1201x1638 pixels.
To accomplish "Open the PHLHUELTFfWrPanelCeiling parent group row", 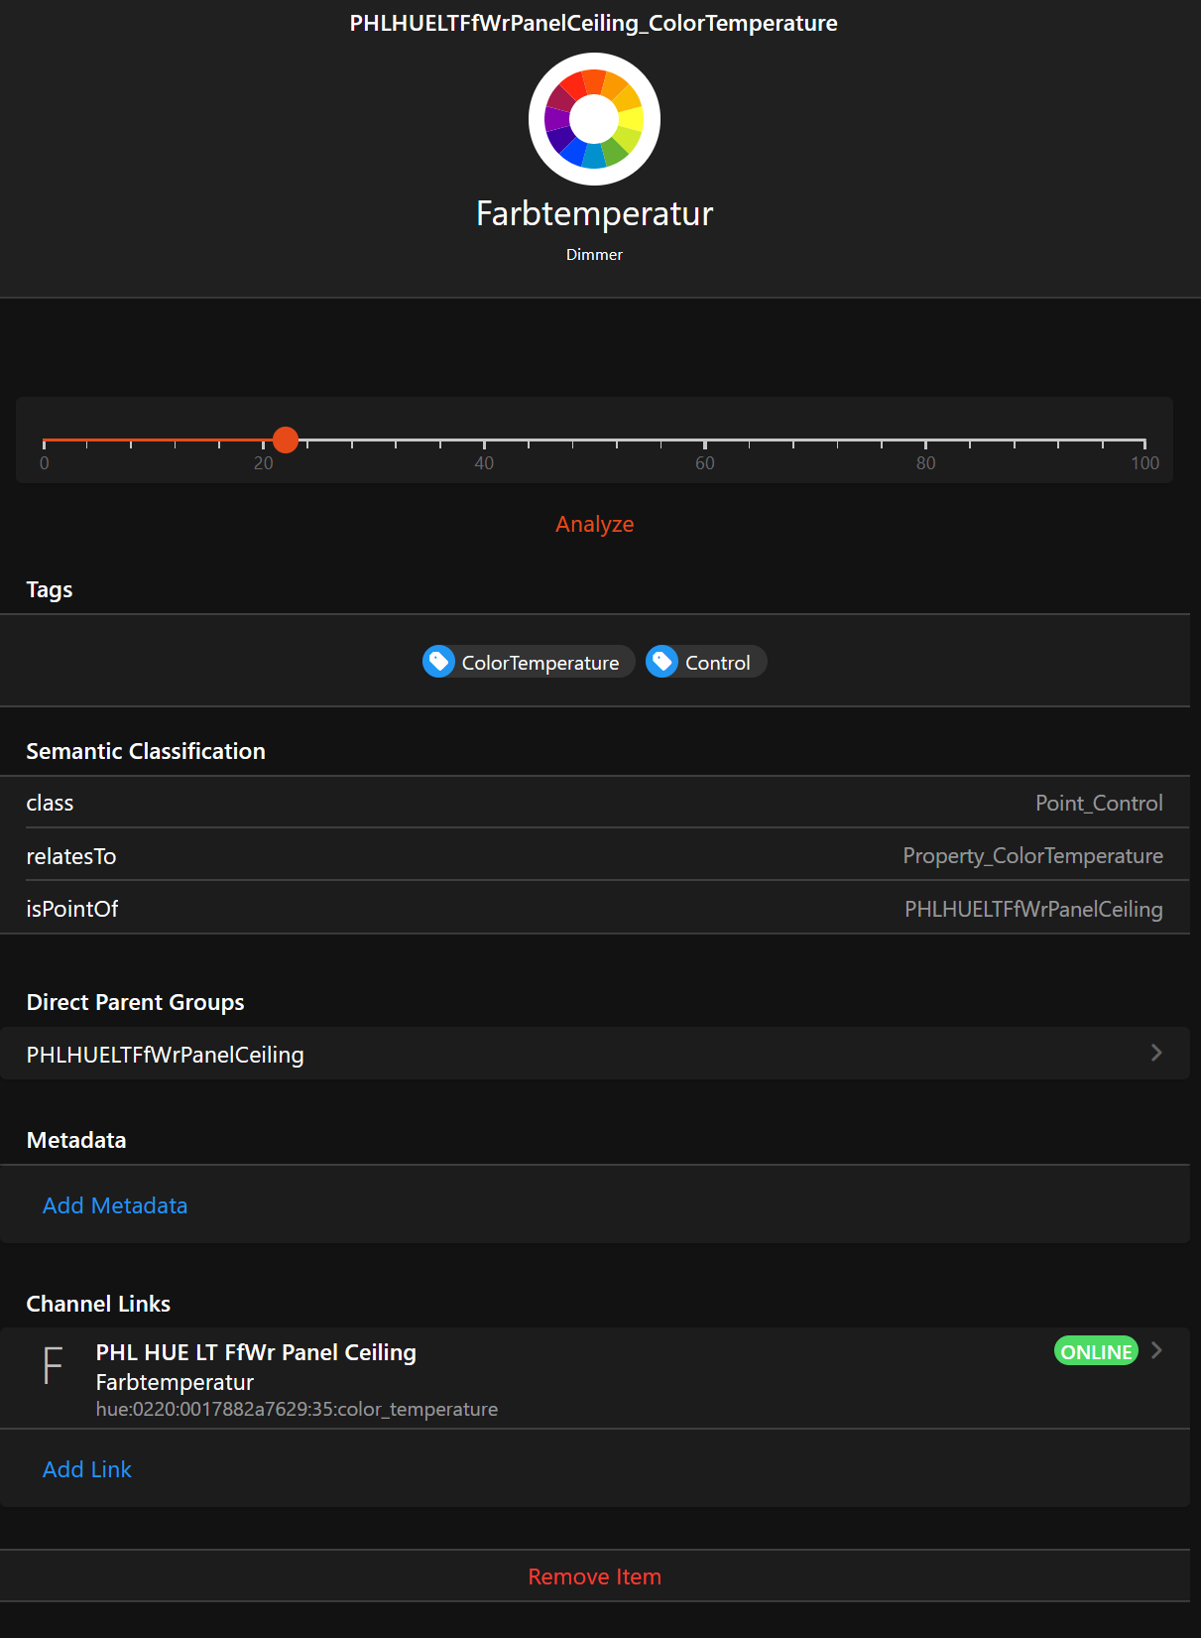I will click(x=595, y=1054).
